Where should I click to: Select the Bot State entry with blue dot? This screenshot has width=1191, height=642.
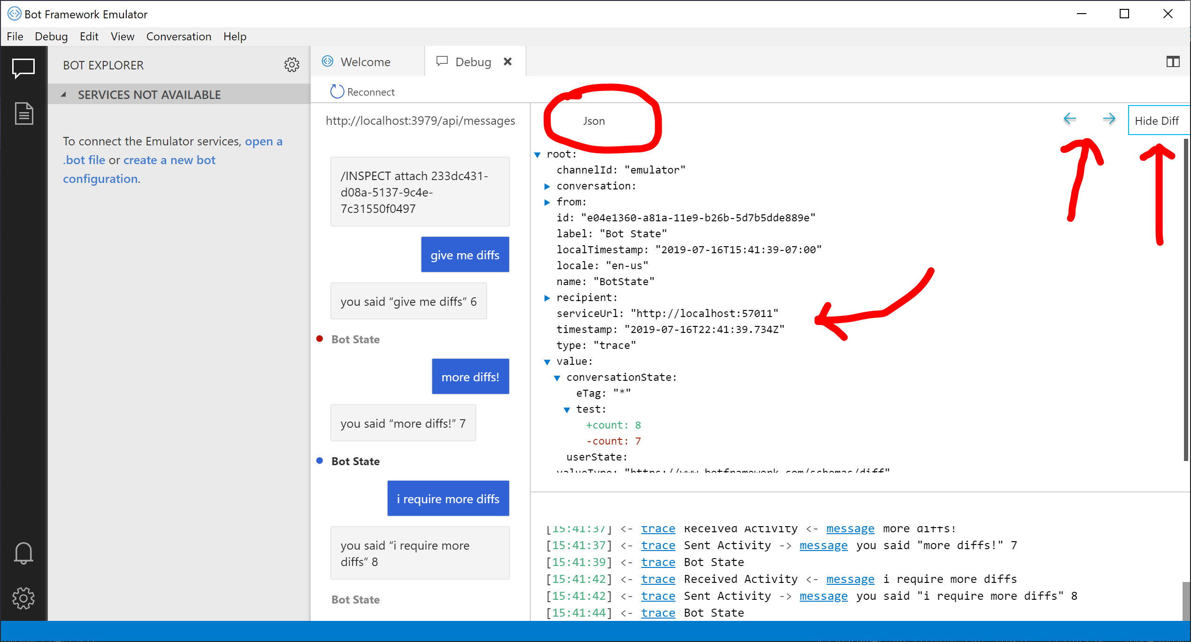355,461
